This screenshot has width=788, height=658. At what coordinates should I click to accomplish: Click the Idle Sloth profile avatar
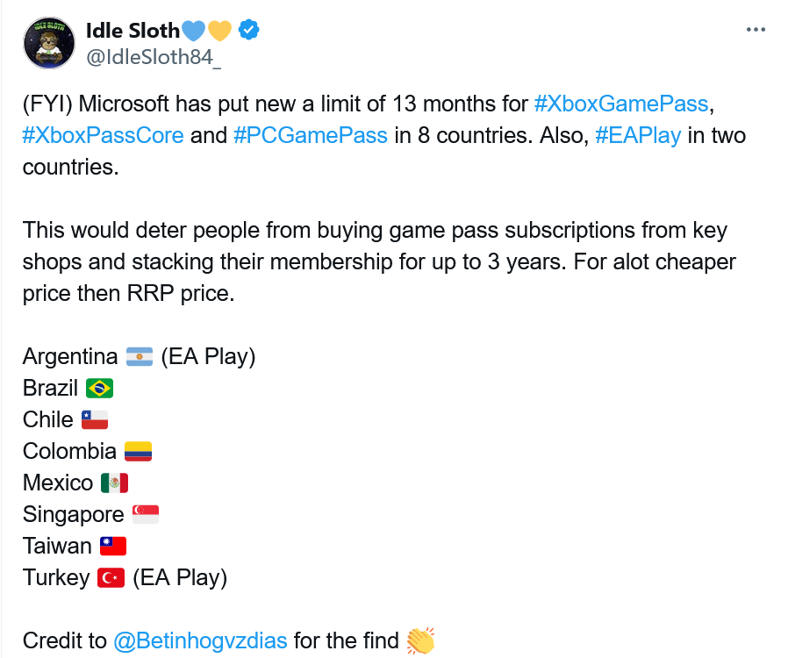click(x=49, y=43)
